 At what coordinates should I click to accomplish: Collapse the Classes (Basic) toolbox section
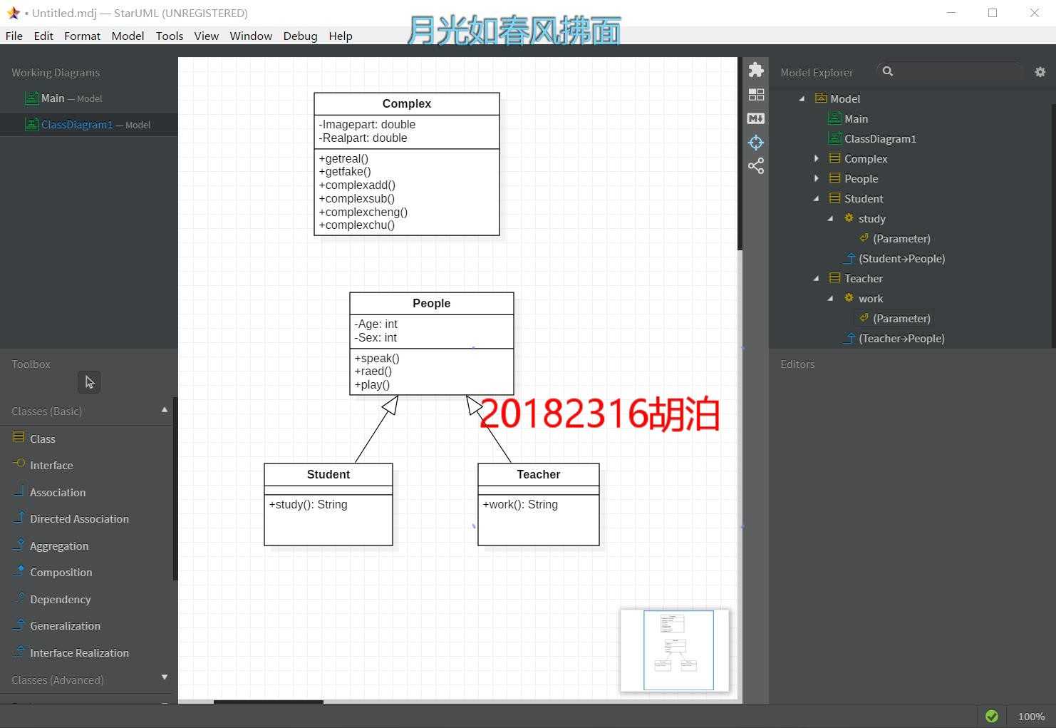165,410
